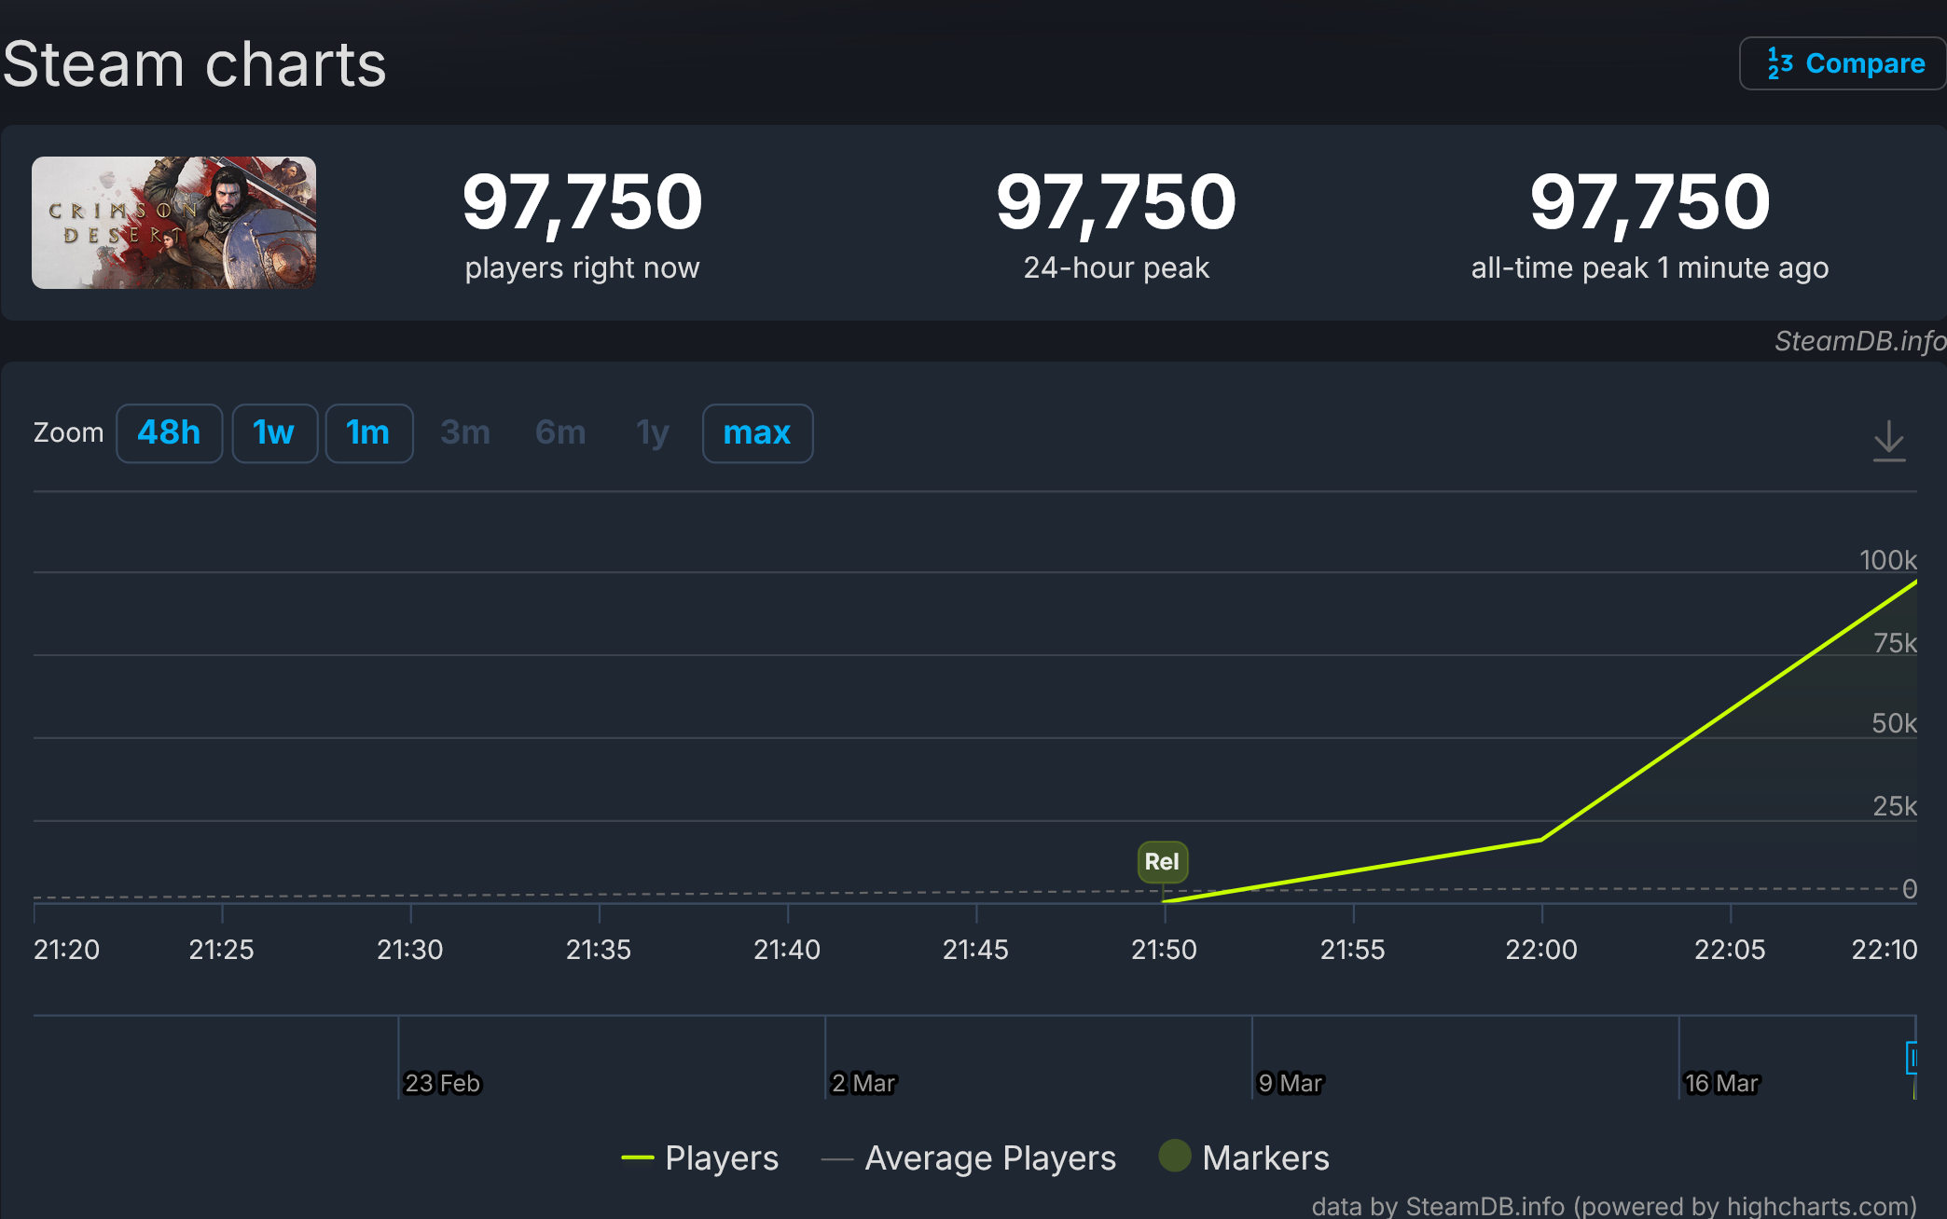
Task: Click the Rel release marker on chart
Action: pos(1162,861)
